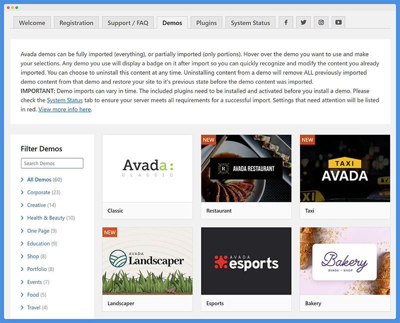Select the Avada Esports demo thumbnail
400x323 pixels.
(246, 261)
